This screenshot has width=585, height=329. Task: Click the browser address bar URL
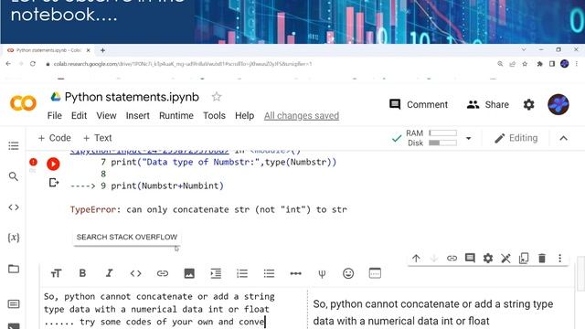[x=183, y=64]
